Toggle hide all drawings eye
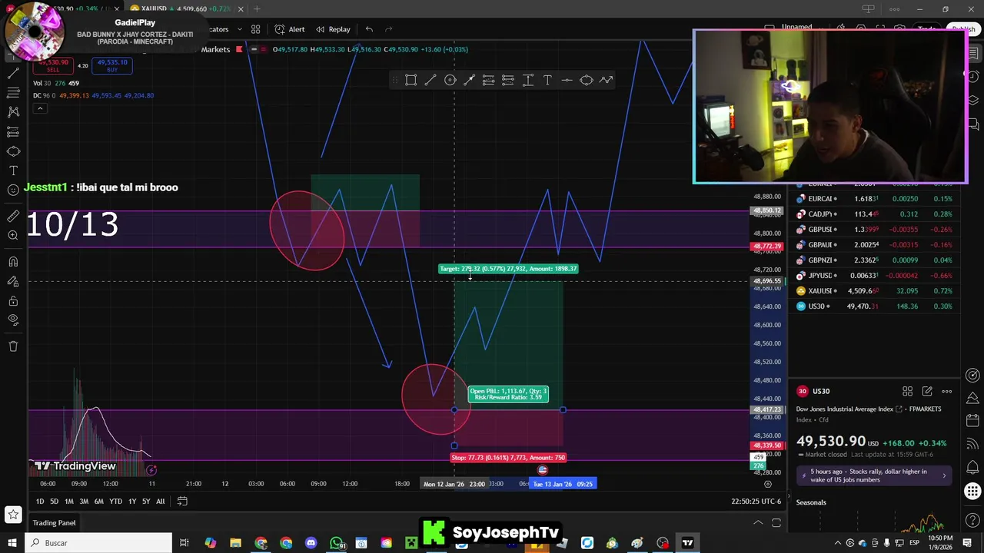This screenshot has height=553, width=984. coord(13,320)
